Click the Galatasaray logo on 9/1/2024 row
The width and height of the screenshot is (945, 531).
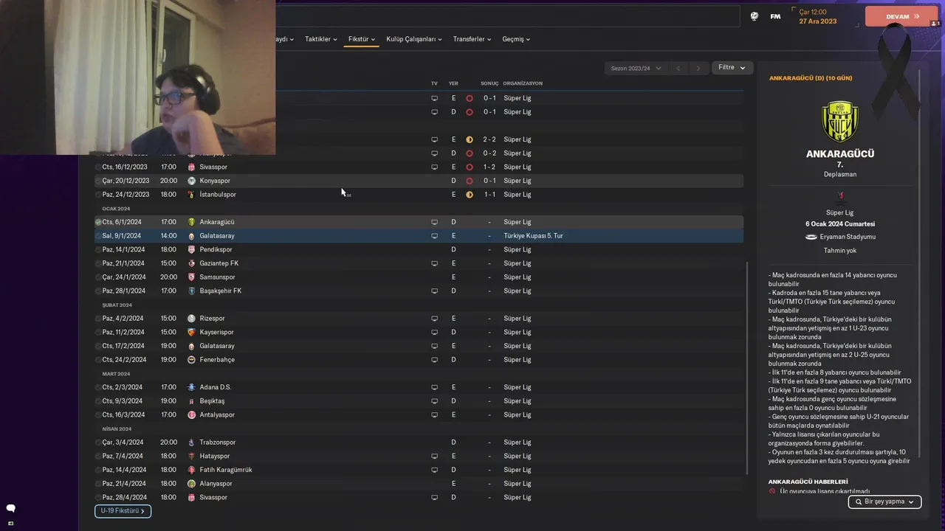pos(191,236)
